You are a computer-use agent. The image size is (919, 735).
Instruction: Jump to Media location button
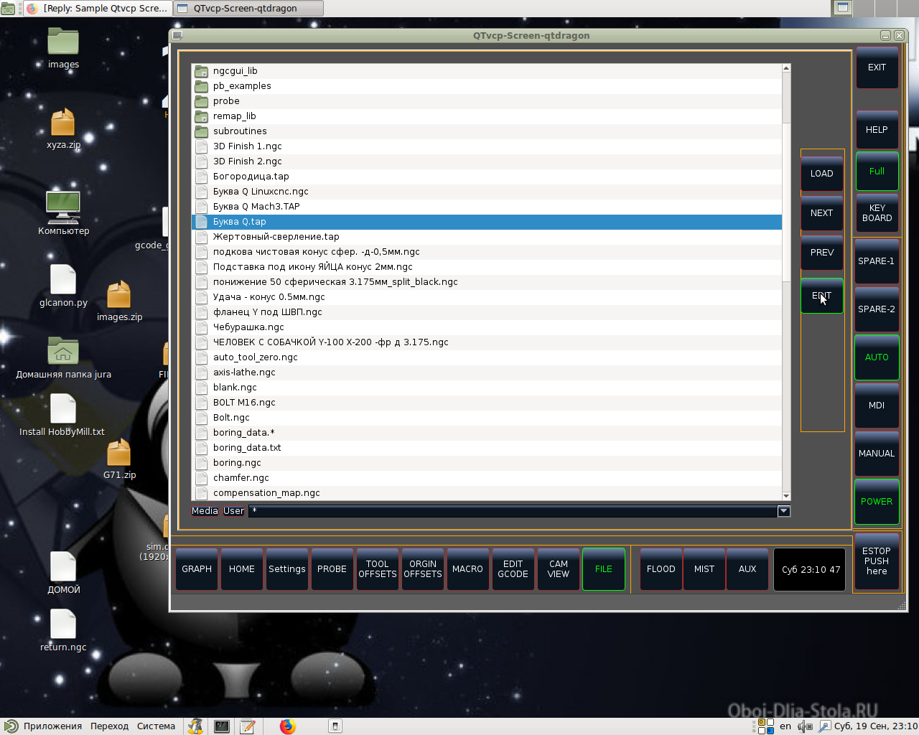coord(205,511)
